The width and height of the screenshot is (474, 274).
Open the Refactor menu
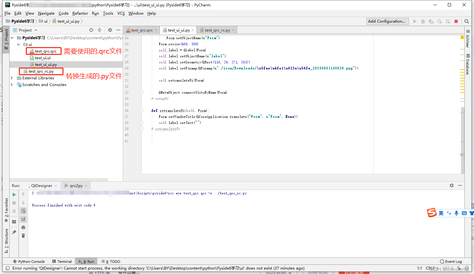tap(80, 13)
